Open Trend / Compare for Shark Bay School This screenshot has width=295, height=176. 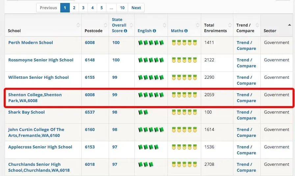(x=246, y=115)
